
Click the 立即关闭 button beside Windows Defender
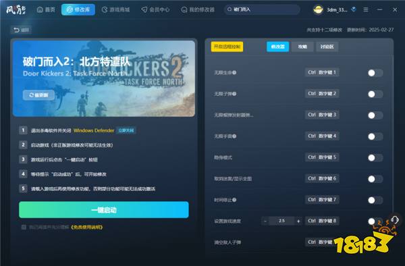126,130
